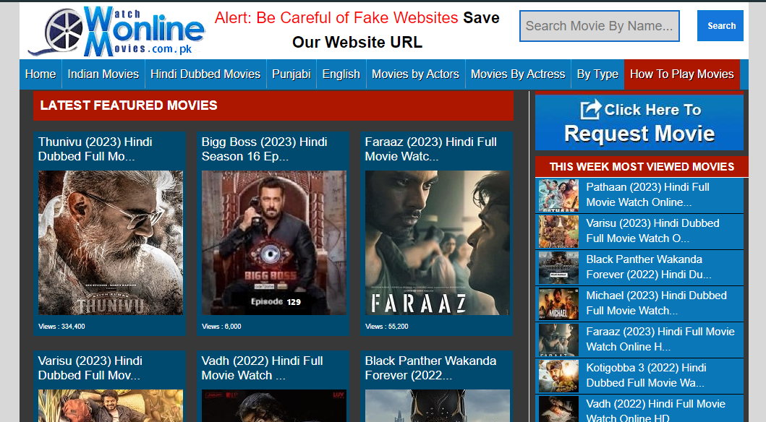Open How To Play Movies page
Viewport: 766px width, 422px height.
[681, 74]
